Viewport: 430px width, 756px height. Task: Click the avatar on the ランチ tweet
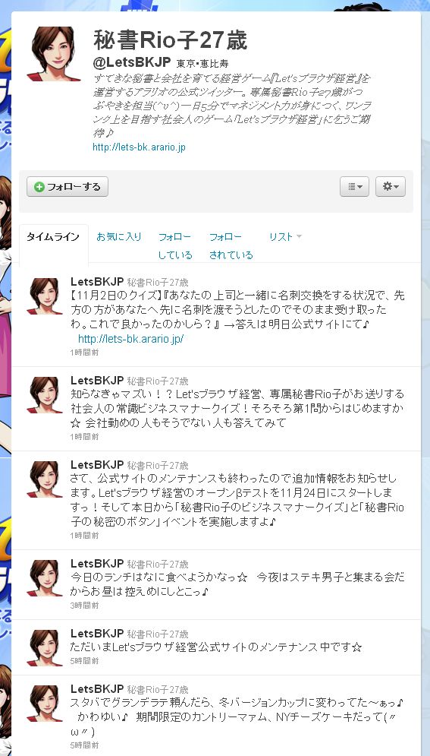[45, 578]
